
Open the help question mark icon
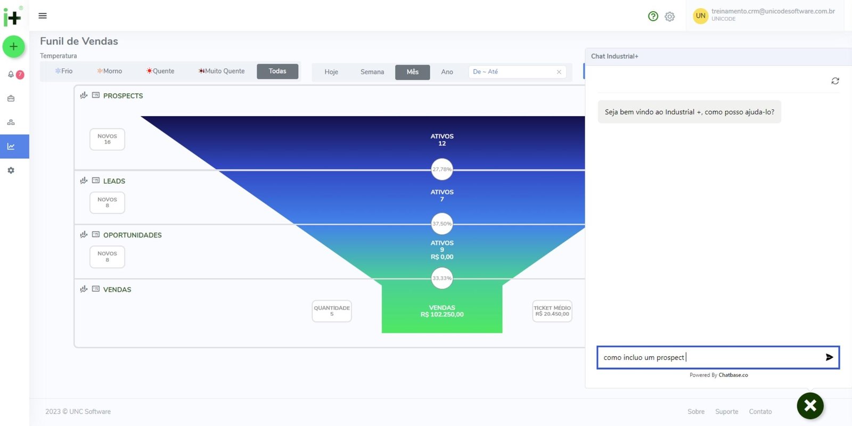coord(653,17)
